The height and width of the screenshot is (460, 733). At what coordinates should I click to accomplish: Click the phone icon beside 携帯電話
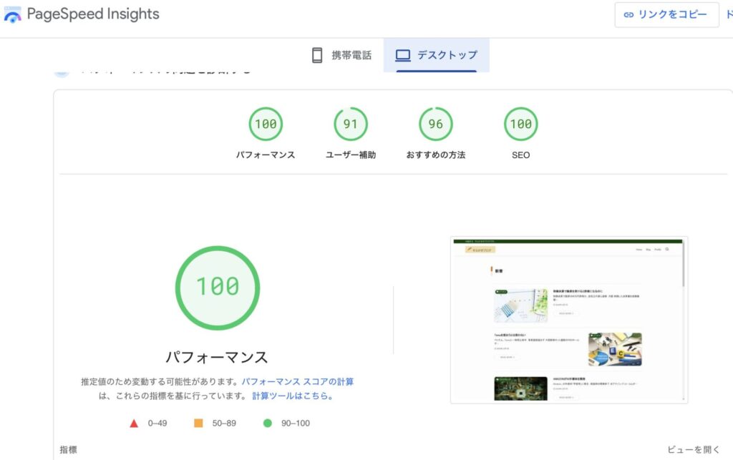pyautogui.click(x=318, y=55)
